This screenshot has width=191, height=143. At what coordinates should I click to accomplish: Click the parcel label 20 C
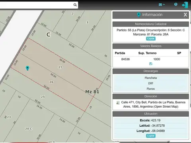pyautogui.click(x=29, y=129)
